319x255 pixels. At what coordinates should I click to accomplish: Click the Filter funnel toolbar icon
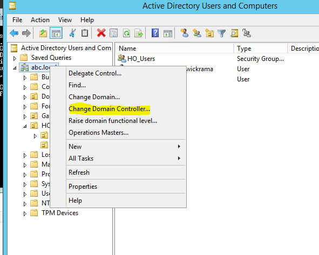221,33
